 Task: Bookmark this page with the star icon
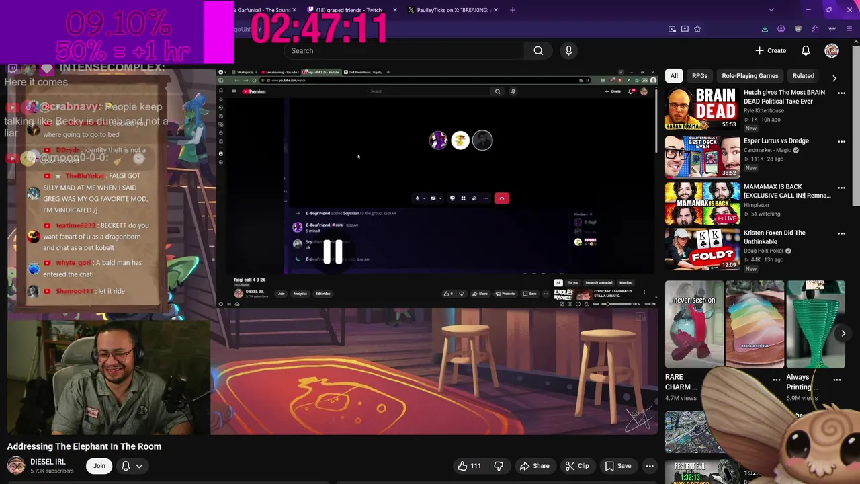(697, 29)
